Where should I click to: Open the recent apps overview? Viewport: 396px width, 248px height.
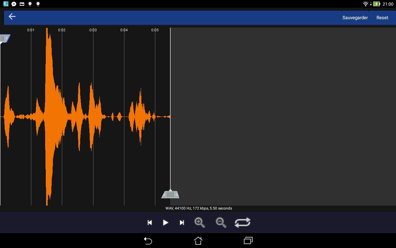[x=248, y=241]
